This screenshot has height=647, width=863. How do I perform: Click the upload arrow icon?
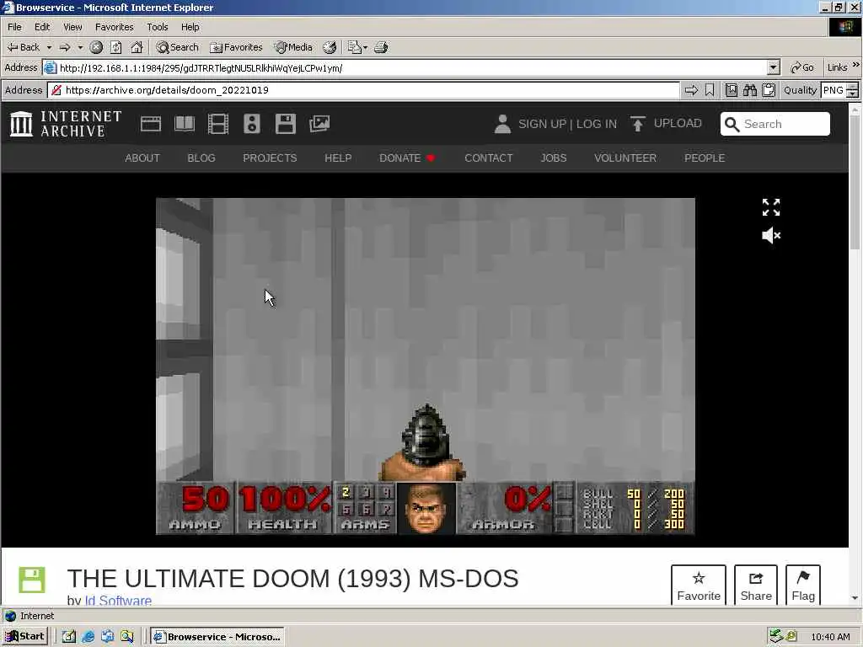click(x=637, y=124)
